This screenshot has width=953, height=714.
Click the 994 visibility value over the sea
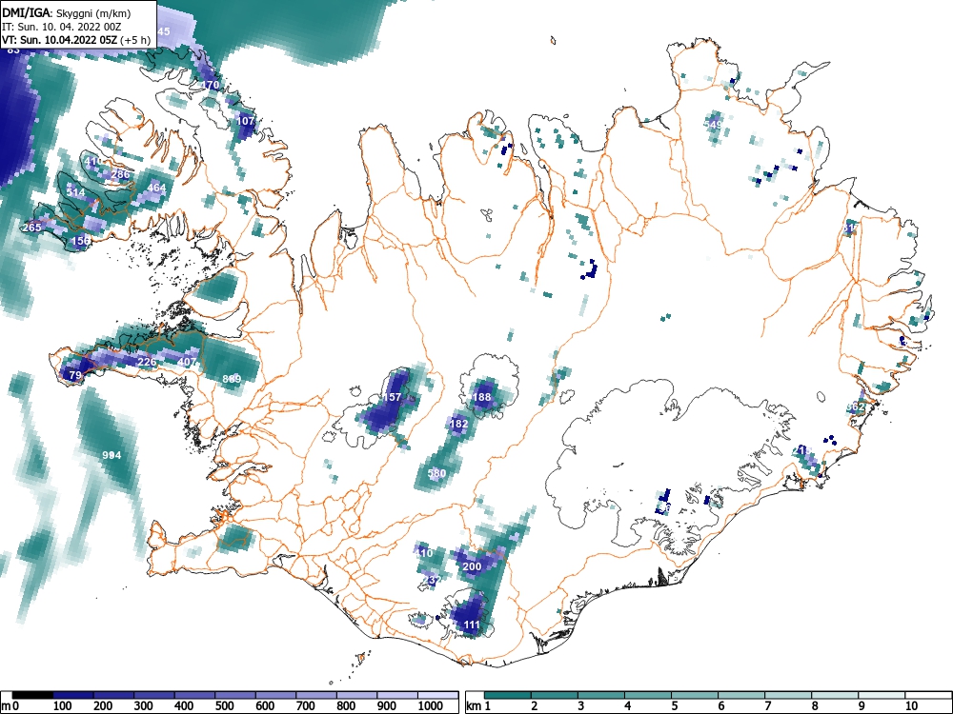[x=112, y=455]
